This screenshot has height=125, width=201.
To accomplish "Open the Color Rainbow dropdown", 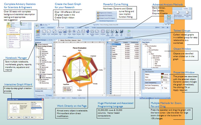I will click(166, 77).
